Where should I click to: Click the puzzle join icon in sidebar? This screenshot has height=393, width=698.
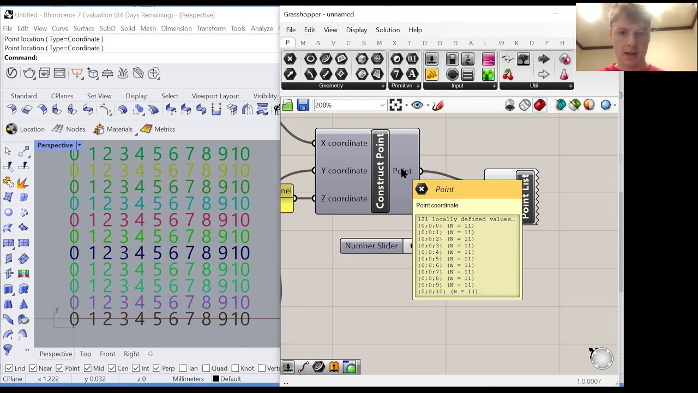8,182
